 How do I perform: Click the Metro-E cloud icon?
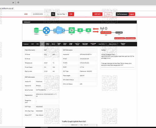tap(59, 30)
